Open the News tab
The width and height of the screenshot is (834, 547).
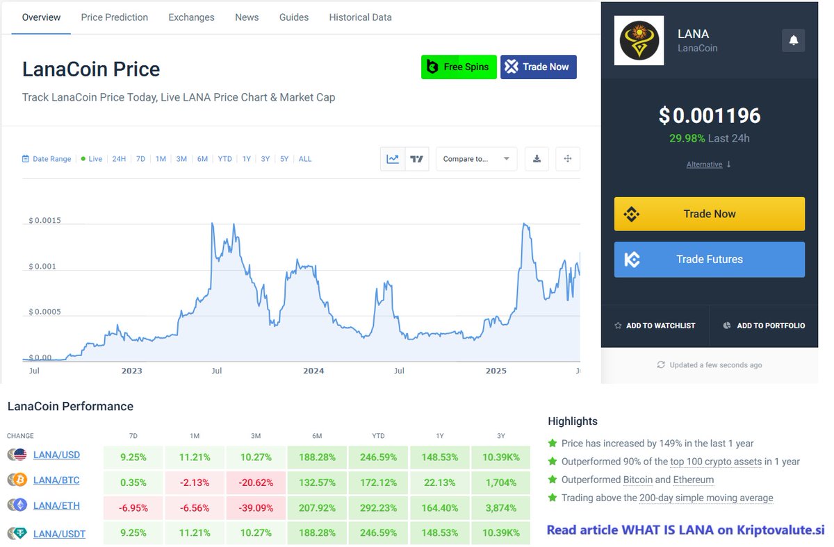click(x=247, y=17)
